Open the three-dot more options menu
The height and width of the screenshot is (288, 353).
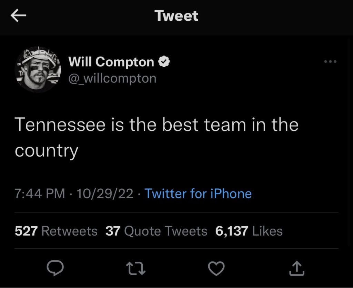[x=330, y=62]
